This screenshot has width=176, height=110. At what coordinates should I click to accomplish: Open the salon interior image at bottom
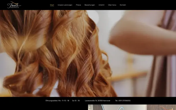click(132, 107)
